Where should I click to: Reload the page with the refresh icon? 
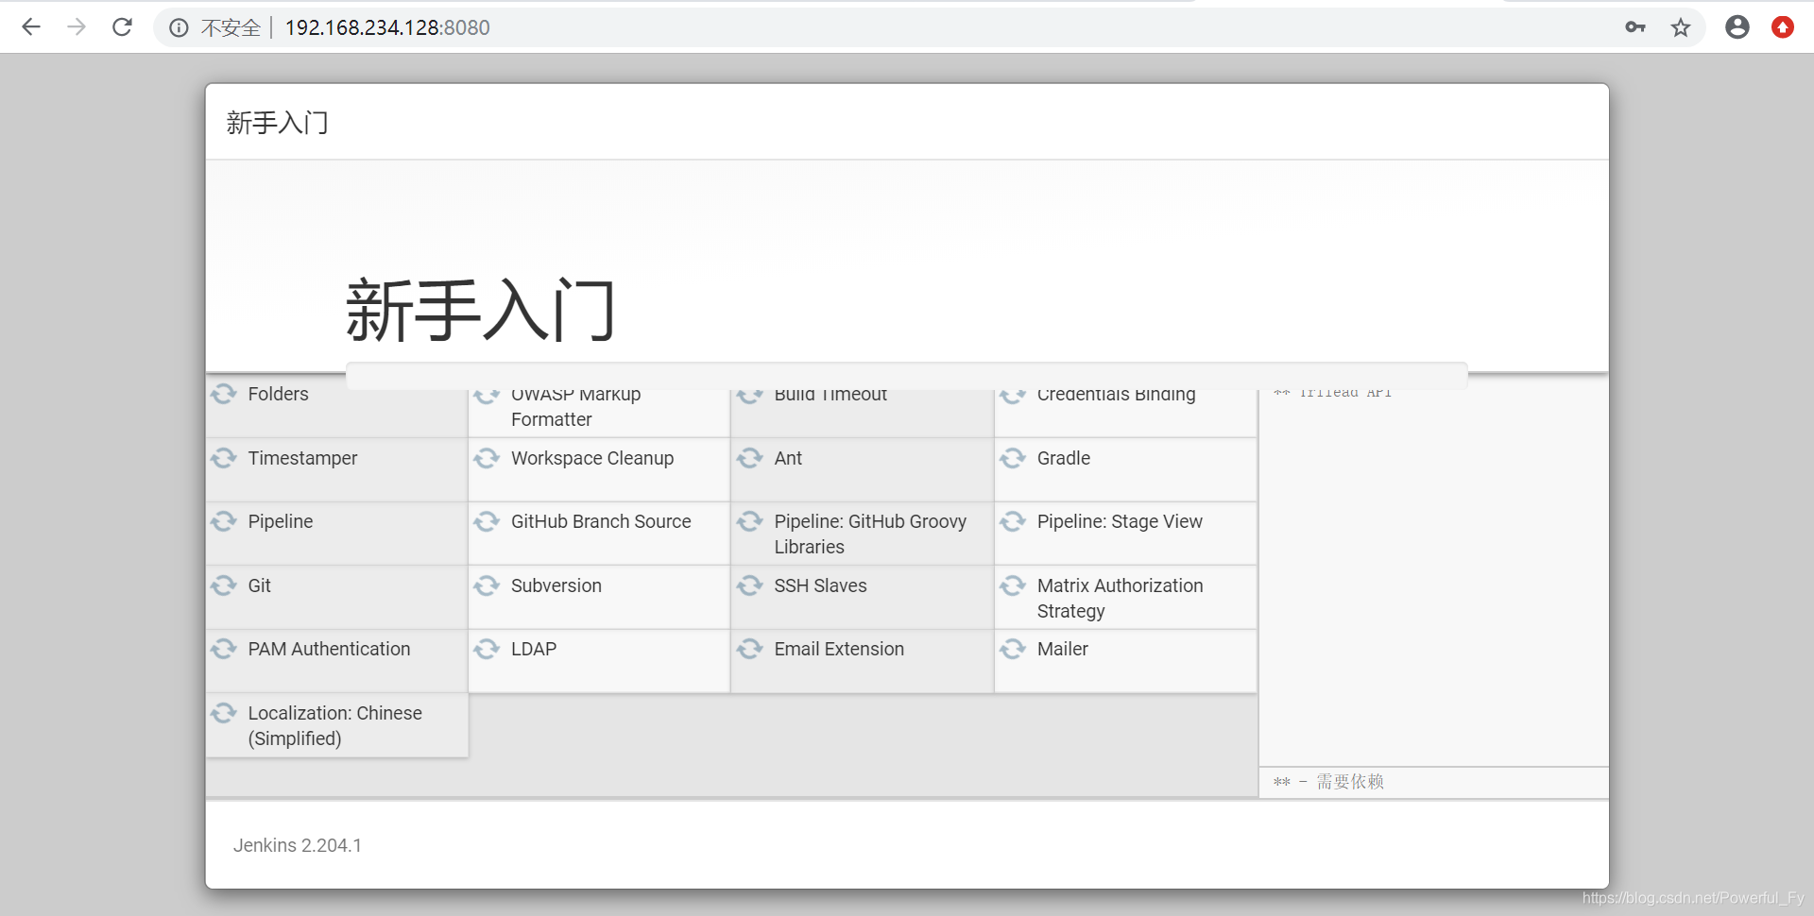coord(122,27)
